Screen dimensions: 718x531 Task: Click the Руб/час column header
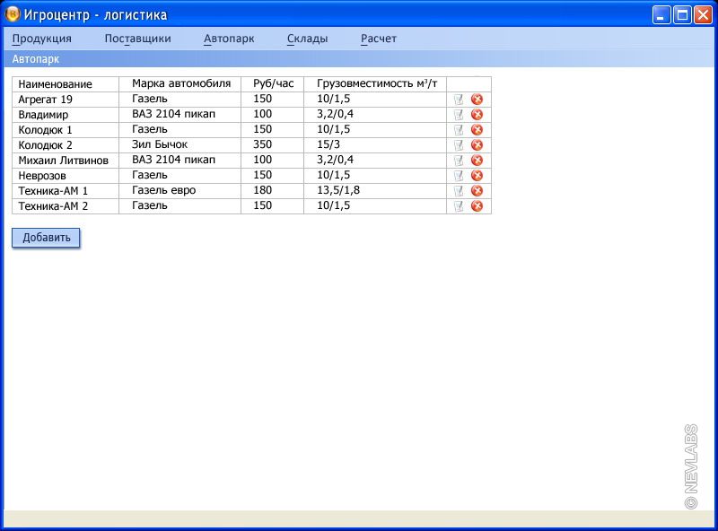point(273,84)
